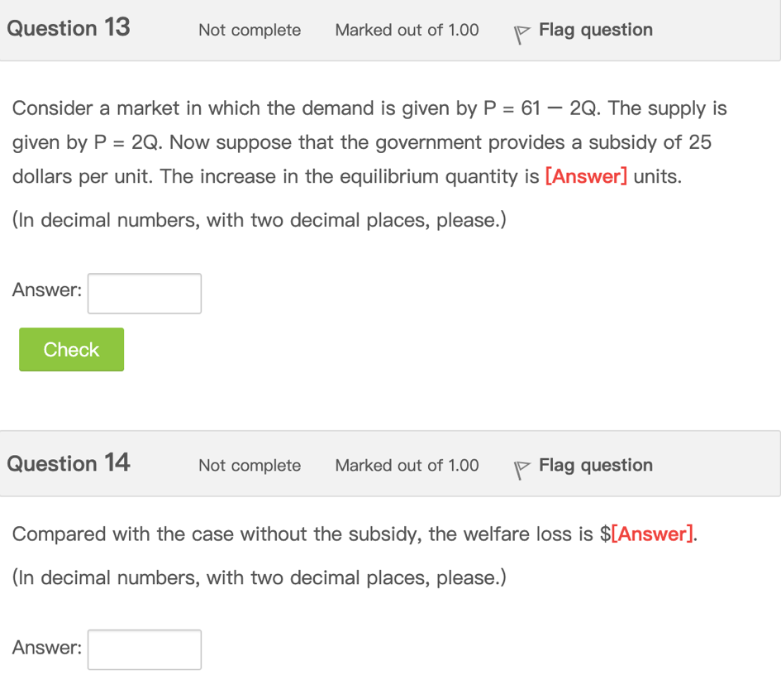
Task: Click the answer input field for Question 13
Action: [x=144, y=293]
